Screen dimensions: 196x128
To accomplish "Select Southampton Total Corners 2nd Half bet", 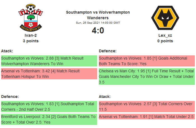I will (49, 107).
